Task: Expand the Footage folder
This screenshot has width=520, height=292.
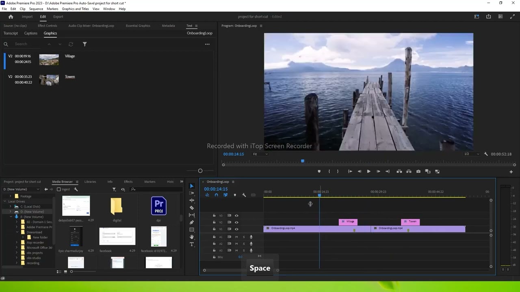Action: [11, 196]
